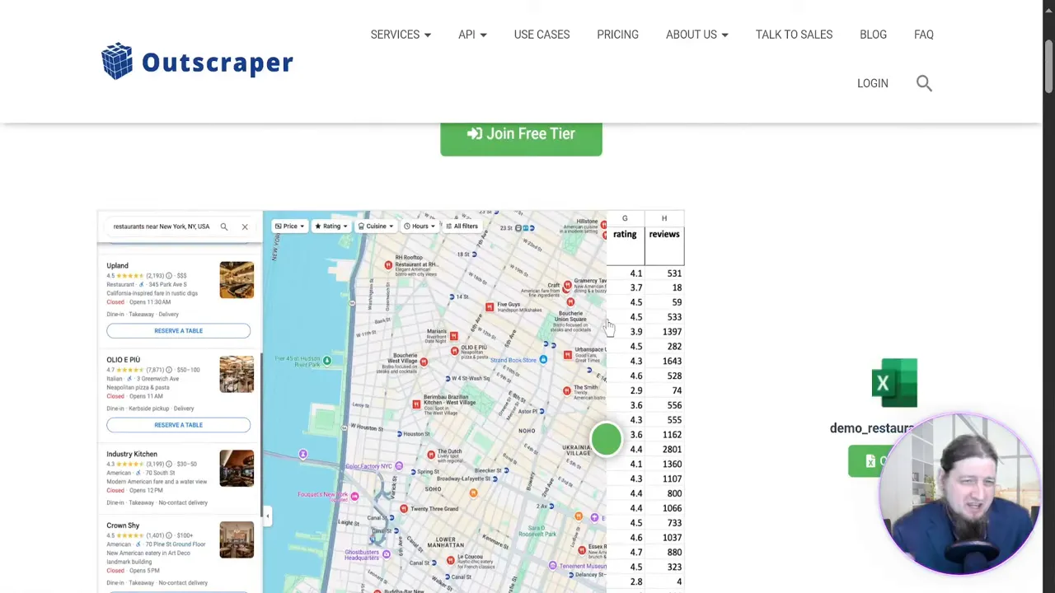Click the Crown Shy restaurant photo
Screen dimensions: 1055x593
[x=237, y=539]
